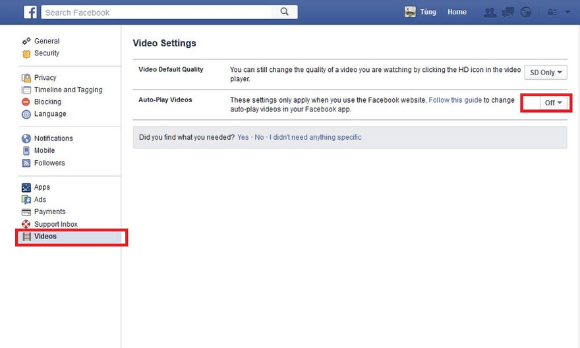This screenshot has width=580, height=348.
Task: Click the Auto-Play Videos label
Action: [165, 100]
